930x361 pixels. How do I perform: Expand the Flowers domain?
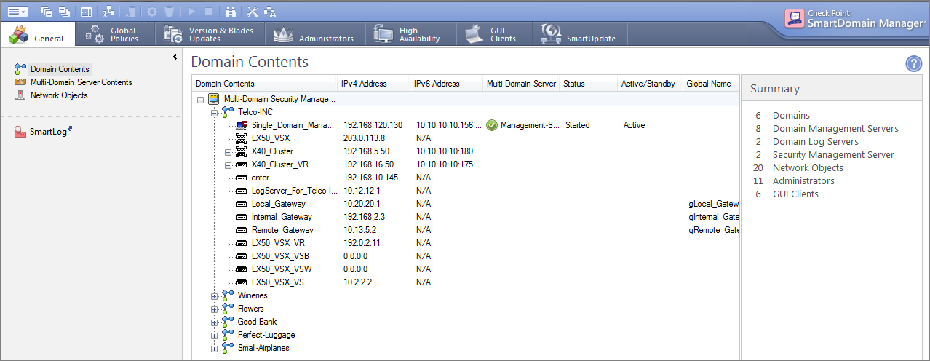(x=215, y=309)
